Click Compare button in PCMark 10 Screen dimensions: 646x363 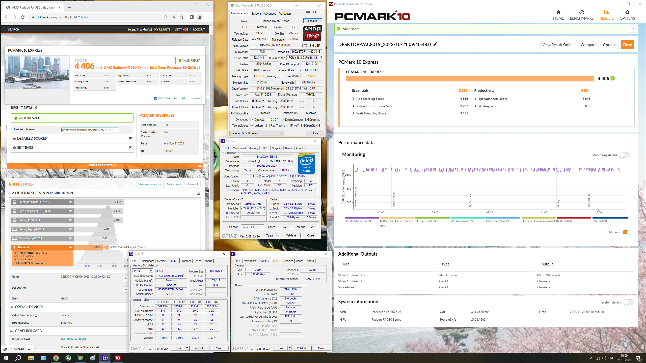[x=588, y=45]
